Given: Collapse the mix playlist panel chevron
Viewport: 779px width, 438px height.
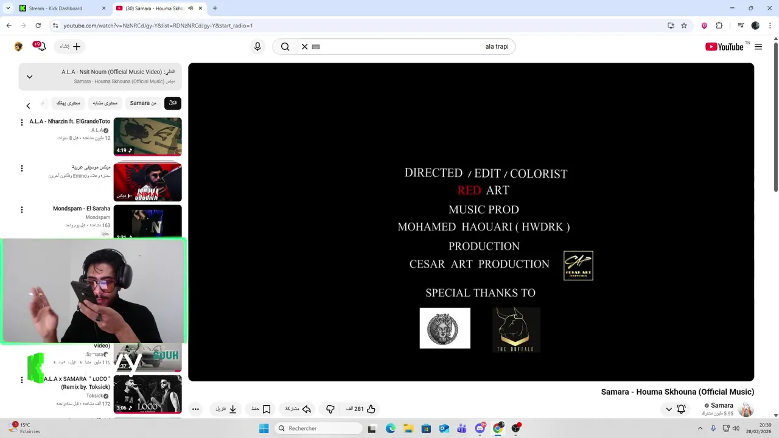Looking at the screenshot, I should [x=29, y=77].
